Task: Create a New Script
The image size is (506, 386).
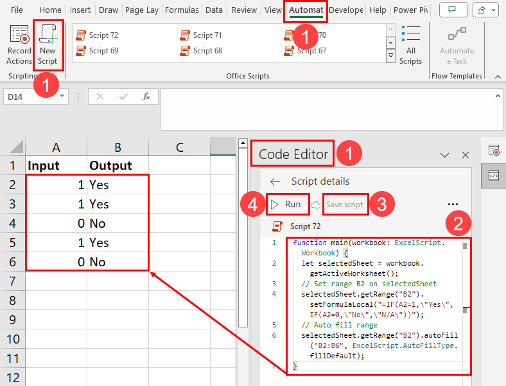Action: tap(48, 45)
